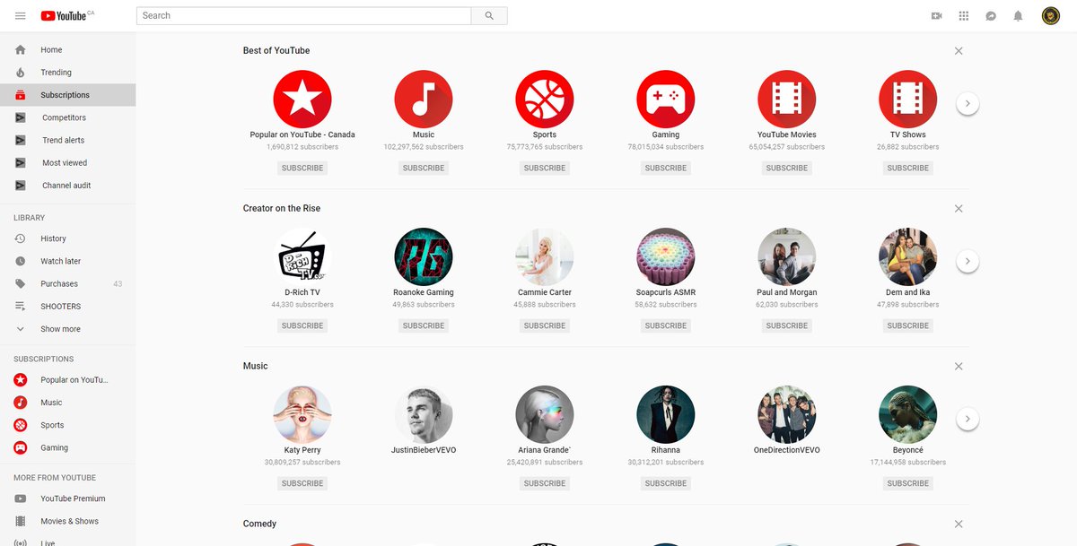Select Subscriptions in sidebar
This screenshot has height=546, width=1077.
[x=68, y=95]
